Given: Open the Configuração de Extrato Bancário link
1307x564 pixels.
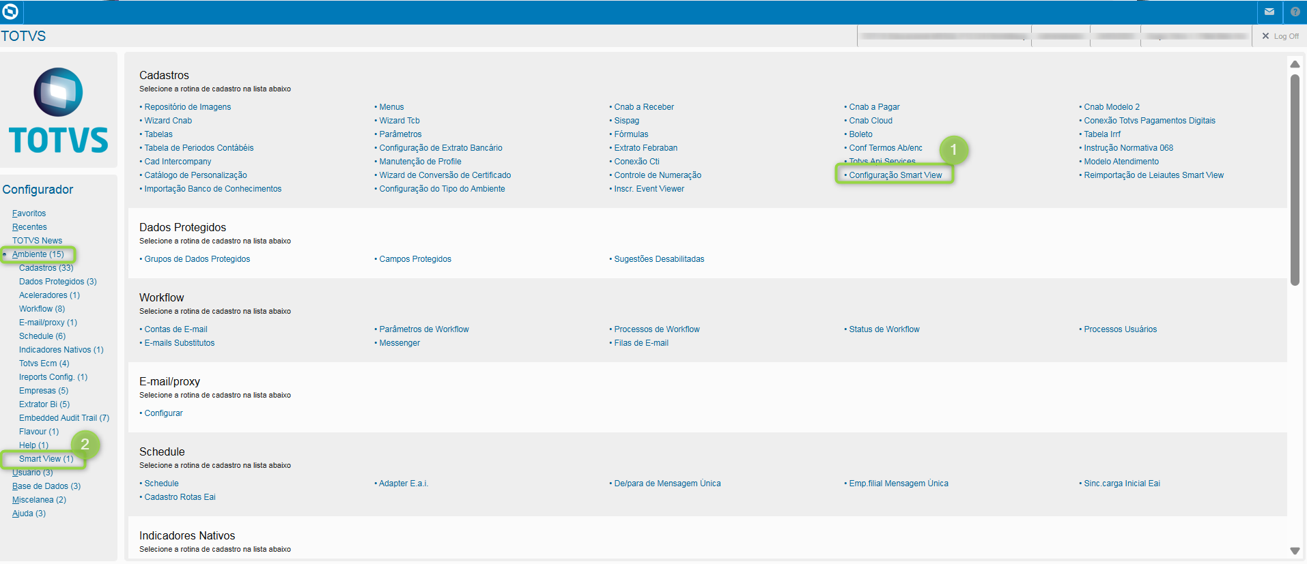Looking at the screenshot, I should [440, 148].
